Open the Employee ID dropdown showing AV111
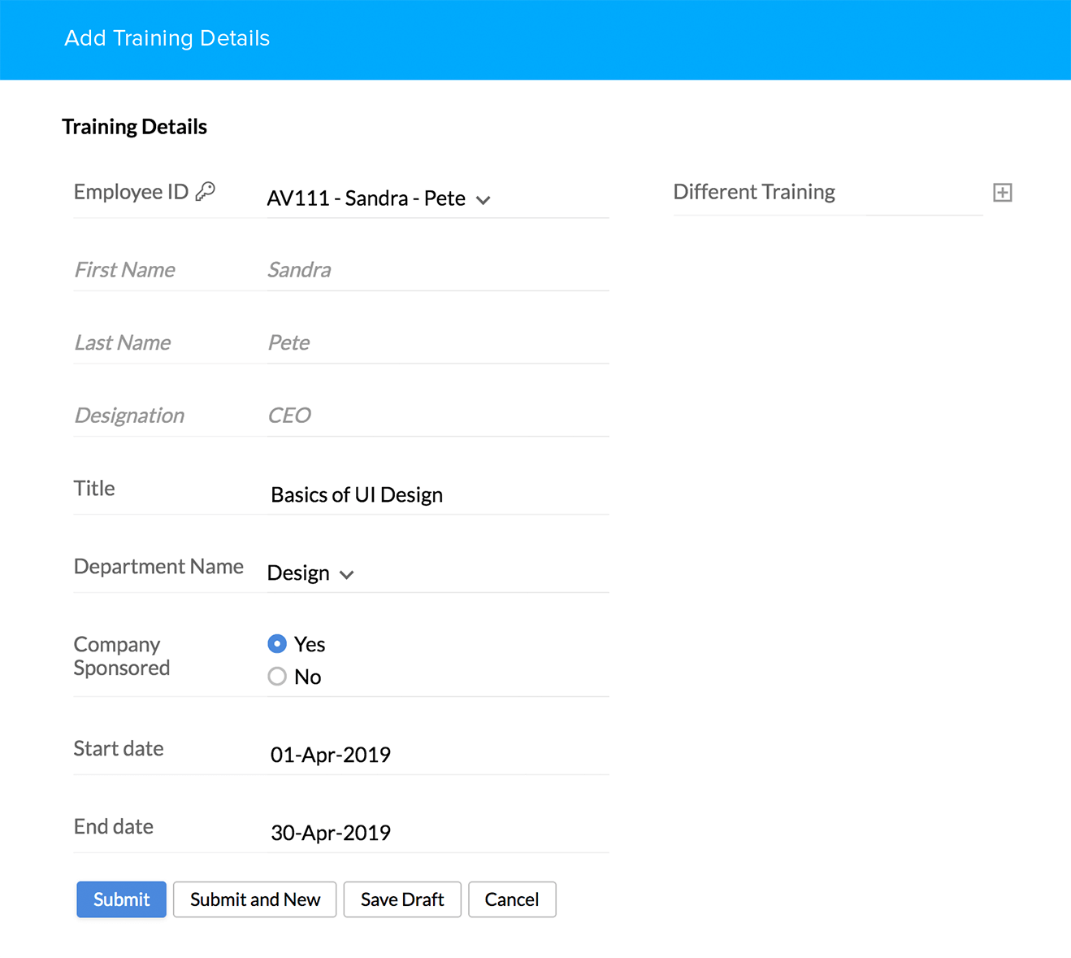The height and width of the screenshot is (958, 1071). click(379, 199)
